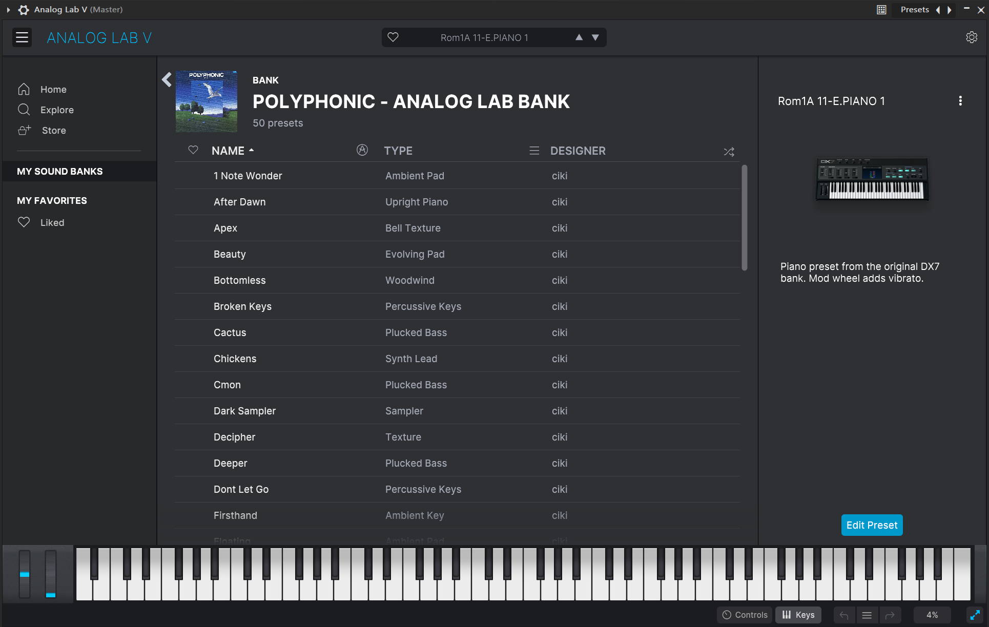Click the Analog Lab V logo text

point(99,38)
